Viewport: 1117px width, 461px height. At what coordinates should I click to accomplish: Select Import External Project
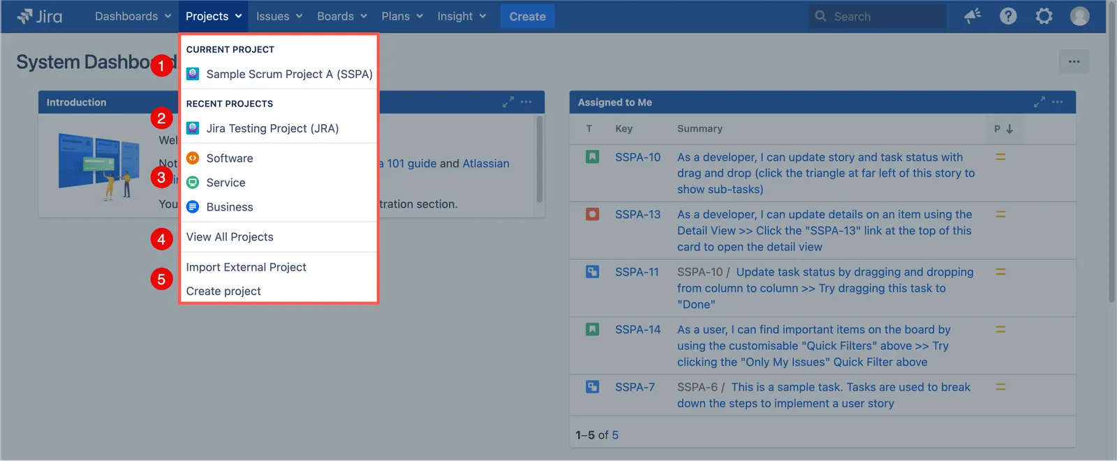click(279, 267)
